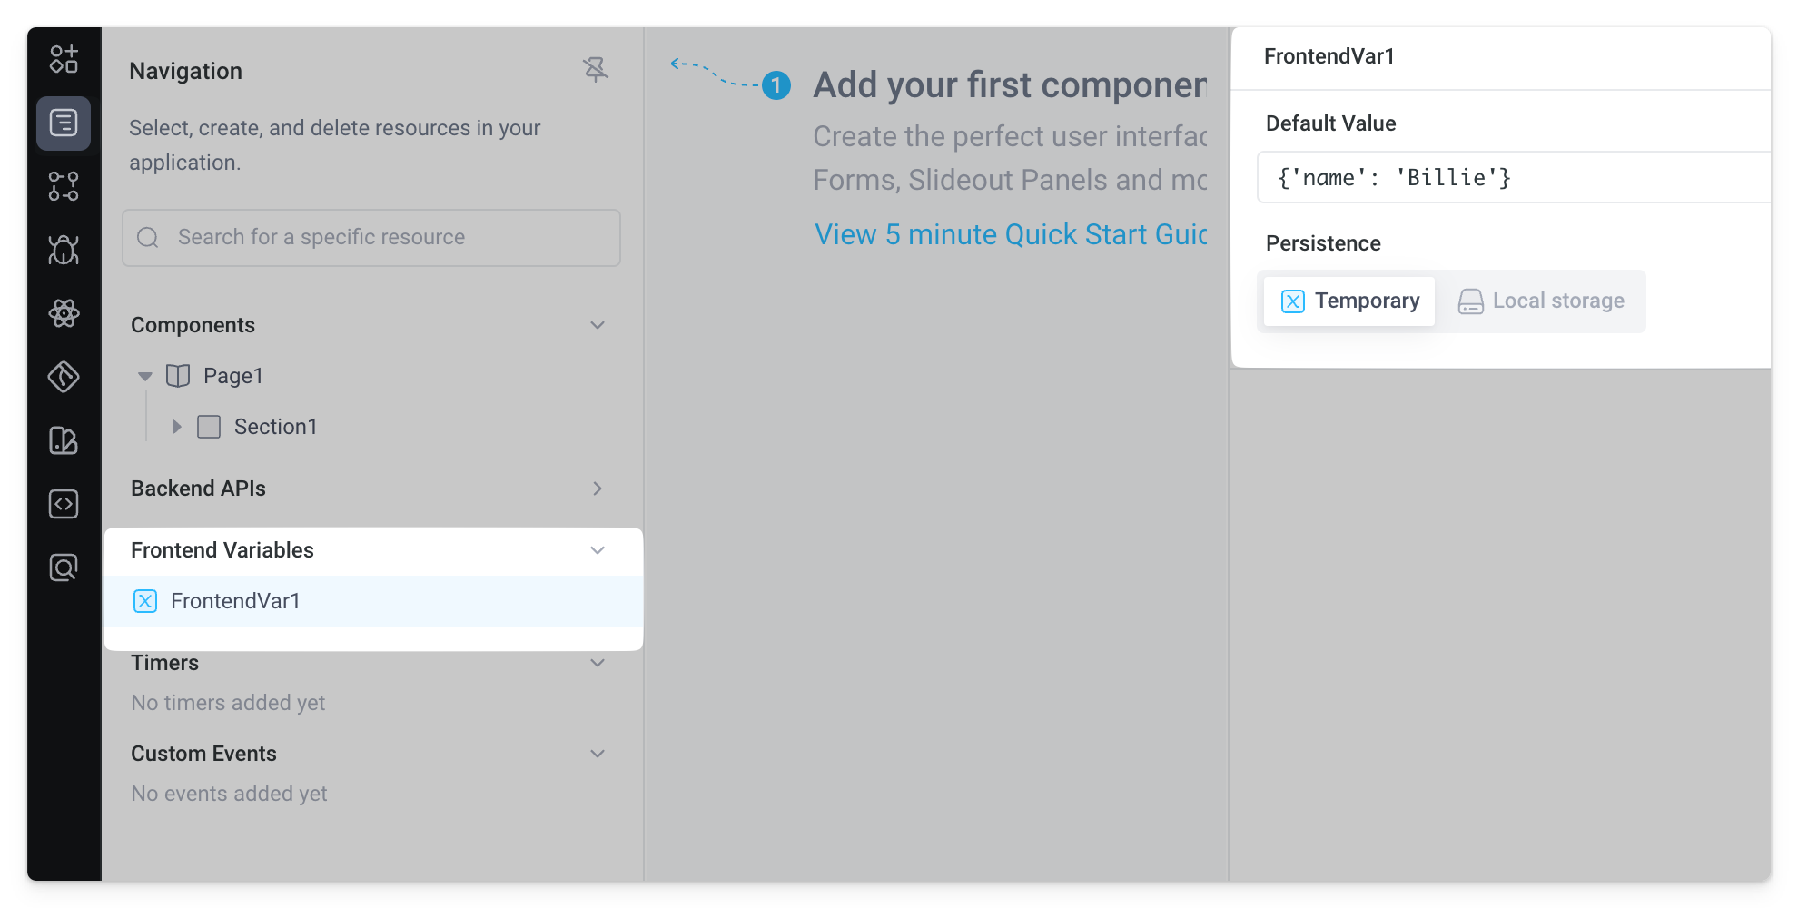The width and height of the screenshot is (1798, 908).
Task: Open the Theme colors panel icon
Action: [63, 440]
